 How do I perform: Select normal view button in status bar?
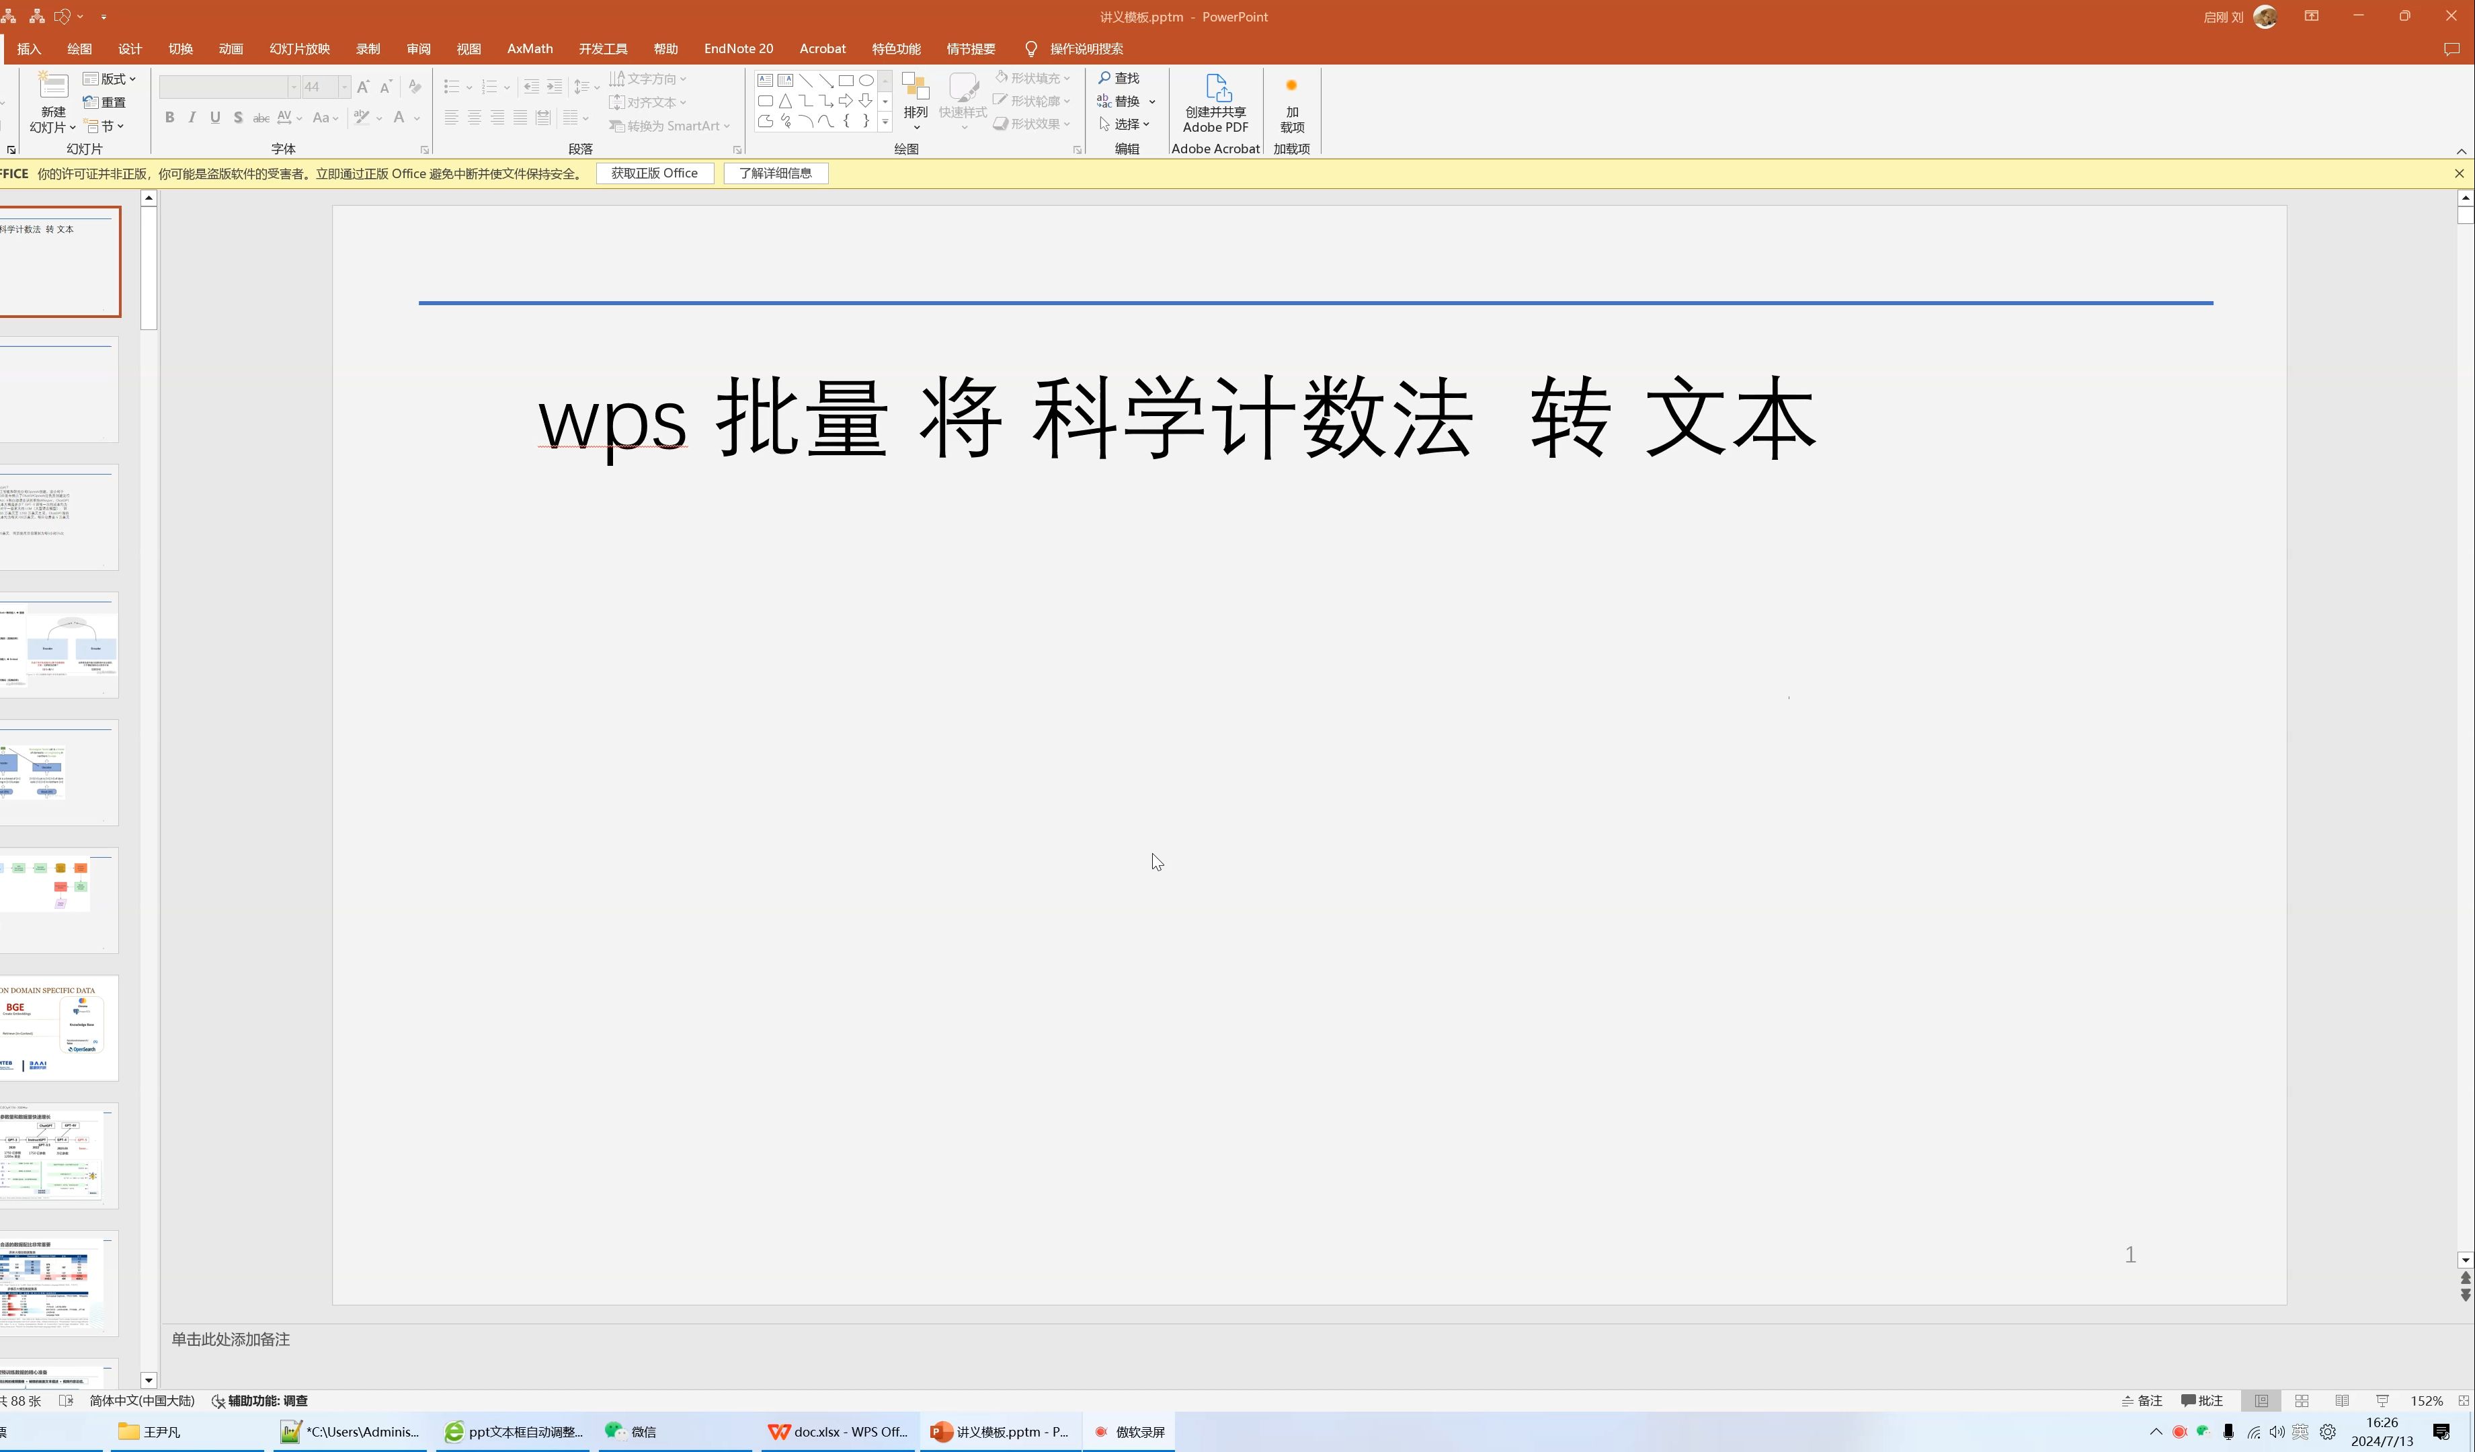tap(2261, 1401)
